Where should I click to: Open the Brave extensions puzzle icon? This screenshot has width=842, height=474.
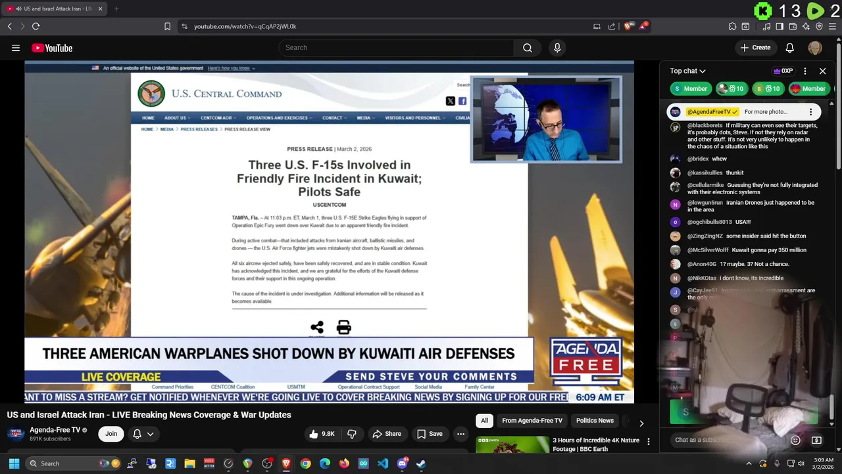pos(732,26)
